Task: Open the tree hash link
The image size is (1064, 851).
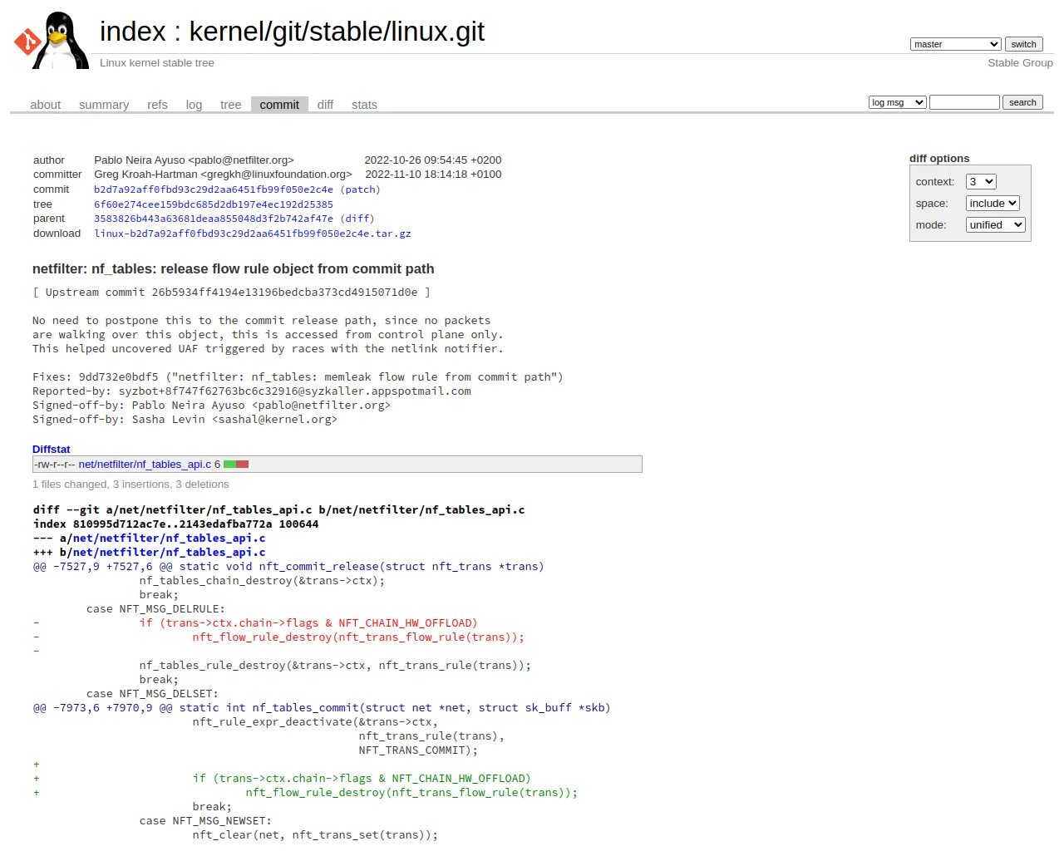Action: (214, 204)
